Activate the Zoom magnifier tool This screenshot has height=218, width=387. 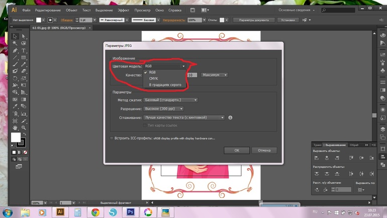[x=23, y=128]
